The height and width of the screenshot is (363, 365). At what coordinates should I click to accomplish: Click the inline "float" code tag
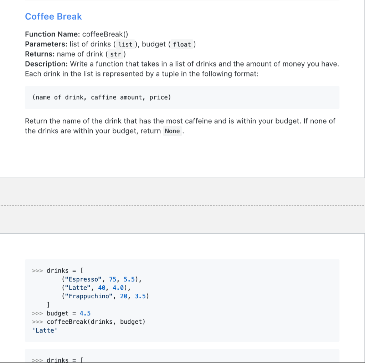(182, 44)
